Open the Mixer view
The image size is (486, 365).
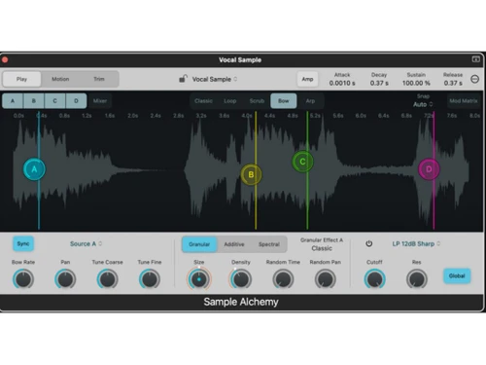[100, 101]
